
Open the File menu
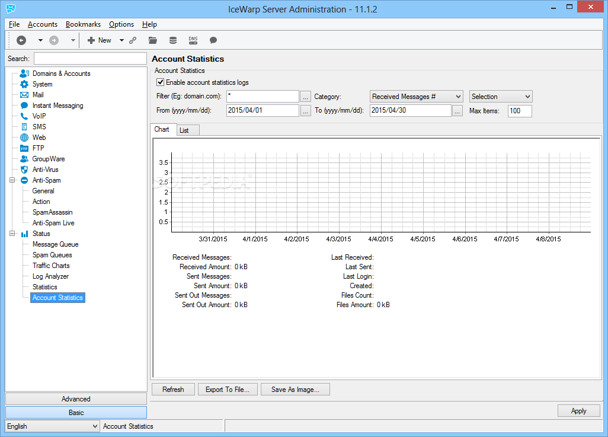pyautogui.click(x=14, y=24)
